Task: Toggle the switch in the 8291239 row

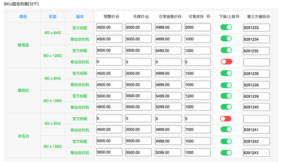Action: pos(226,96)
